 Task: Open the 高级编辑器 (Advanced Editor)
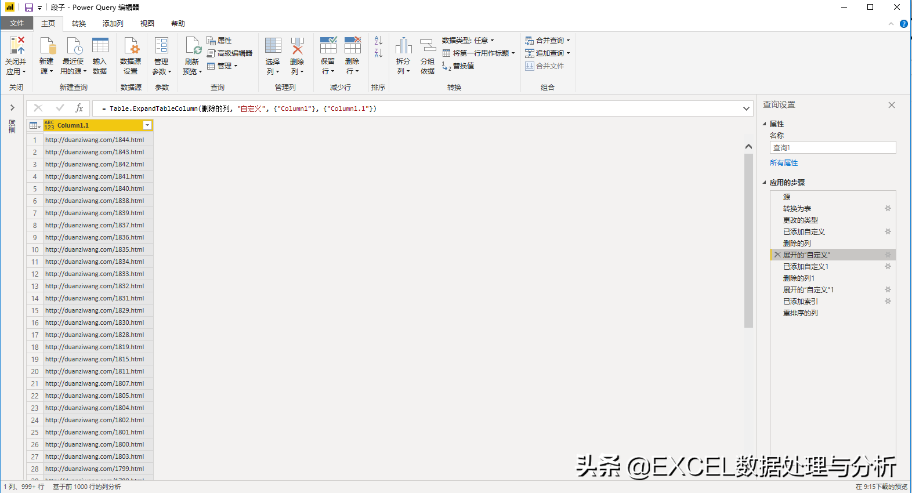coord(230,53)
